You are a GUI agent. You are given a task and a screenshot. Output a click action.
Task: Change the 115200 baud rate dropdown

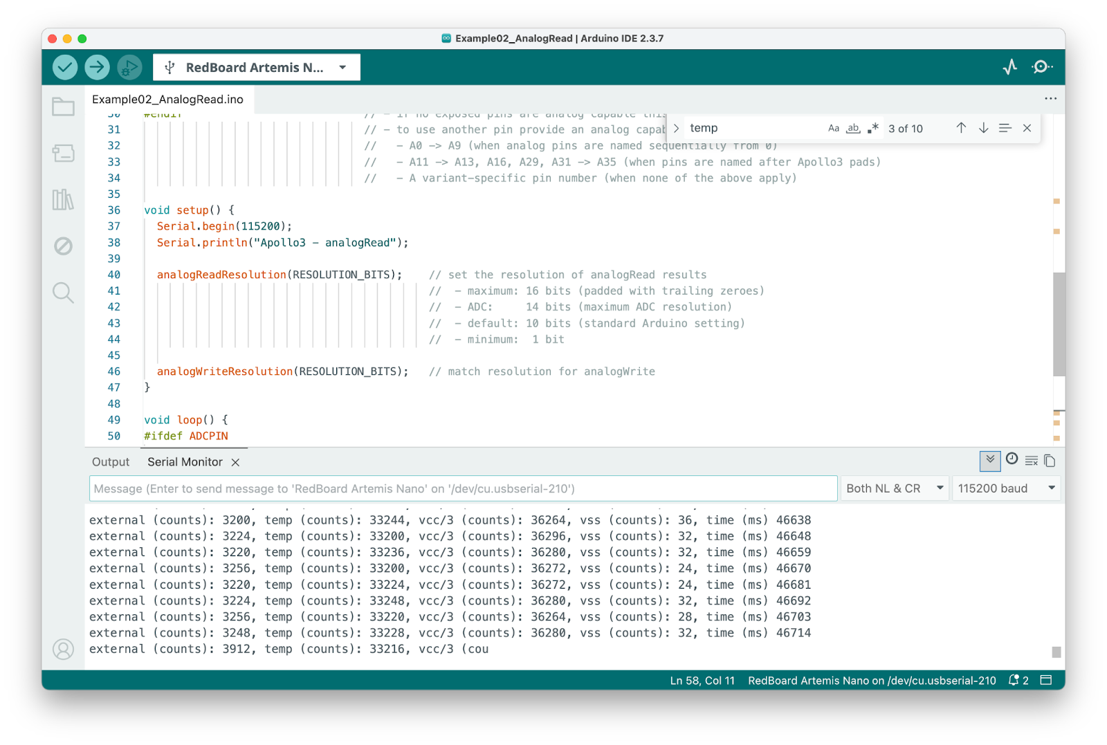(1006, 488)
